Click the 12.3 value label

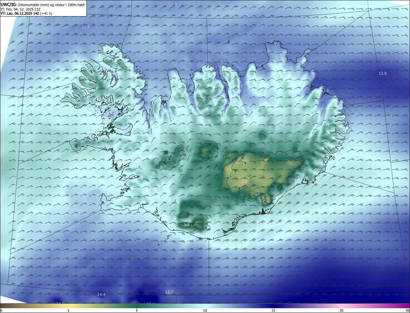tap(173, 5)
